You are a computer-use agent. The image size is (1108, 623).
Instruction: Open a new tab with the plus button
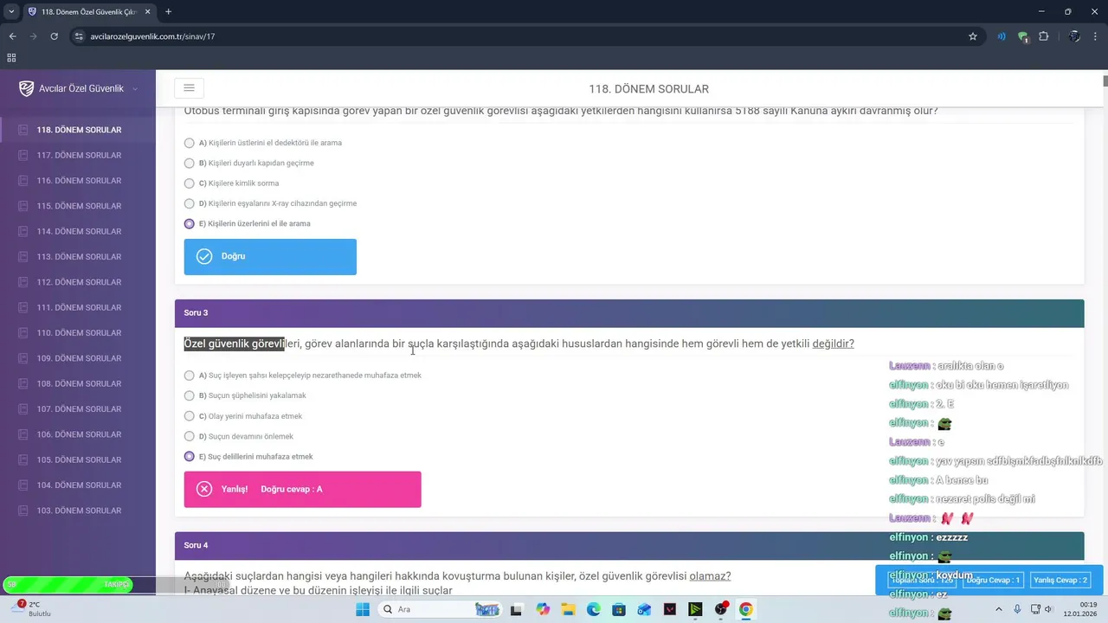[x=168, y=11]
